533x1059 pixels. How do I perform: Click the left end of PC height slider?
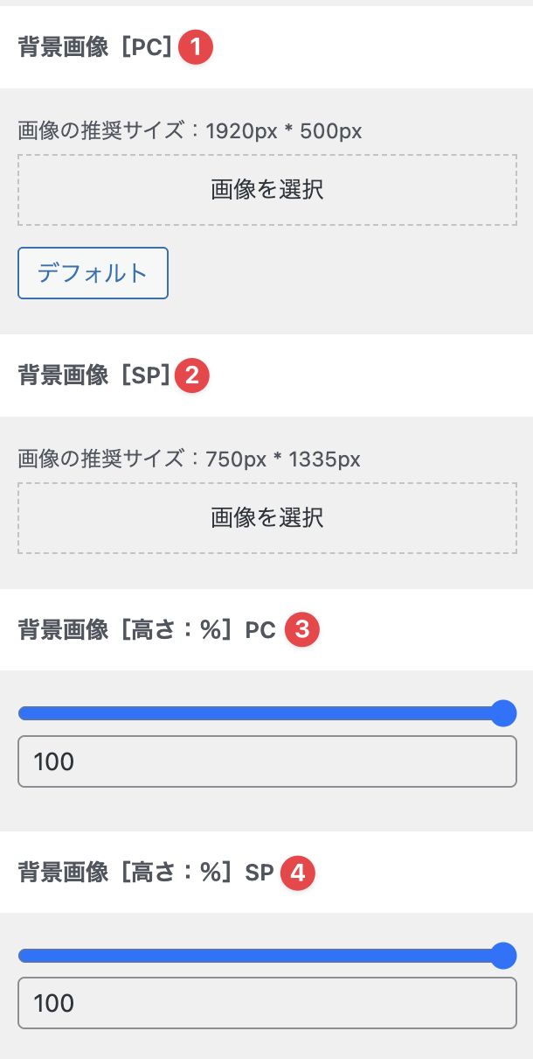point(23,713)
